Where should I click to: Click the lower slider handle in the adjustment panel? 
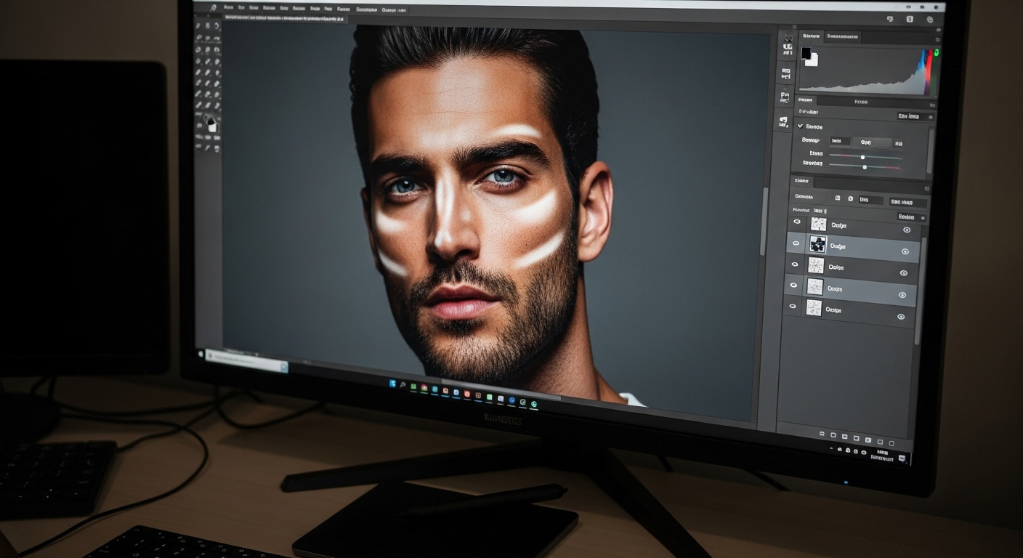[x=864, y=167]
